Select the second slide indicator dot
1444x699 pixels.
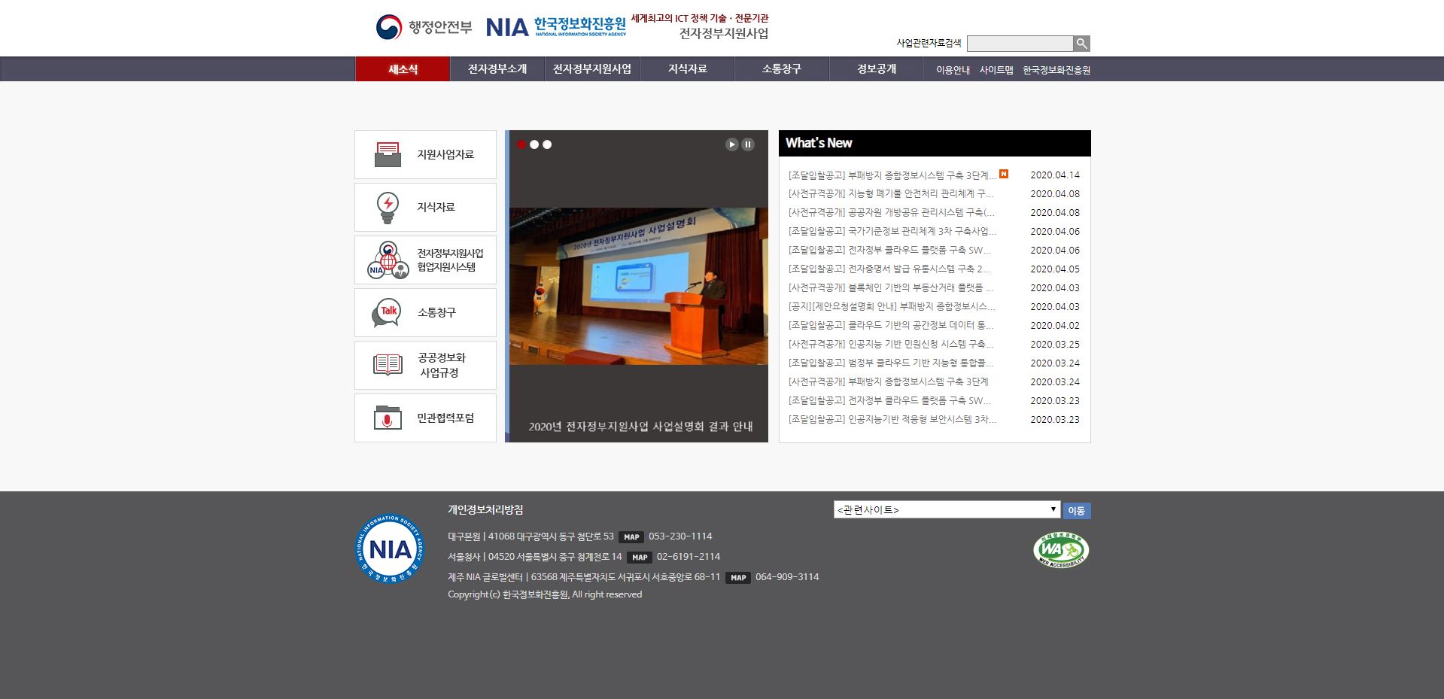(x=534, y=144)
